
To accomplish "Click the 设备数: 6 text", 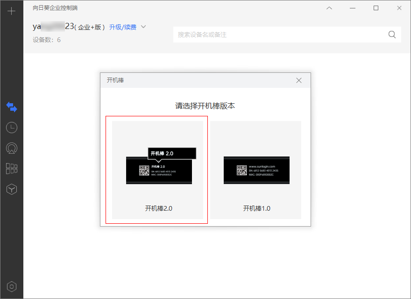I will coord(47,40).
